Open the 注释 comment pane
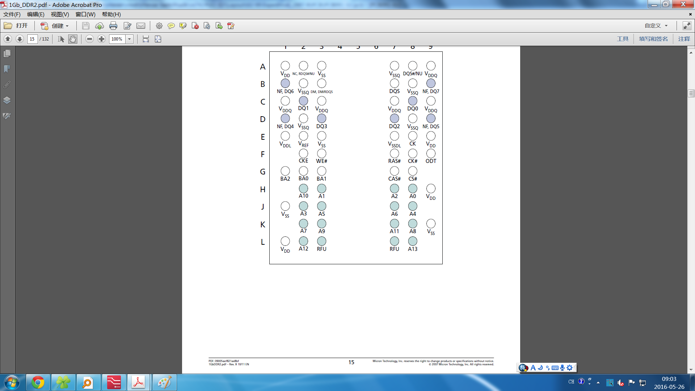The width and height of the screenshot is (695, 391). point(684,39)
